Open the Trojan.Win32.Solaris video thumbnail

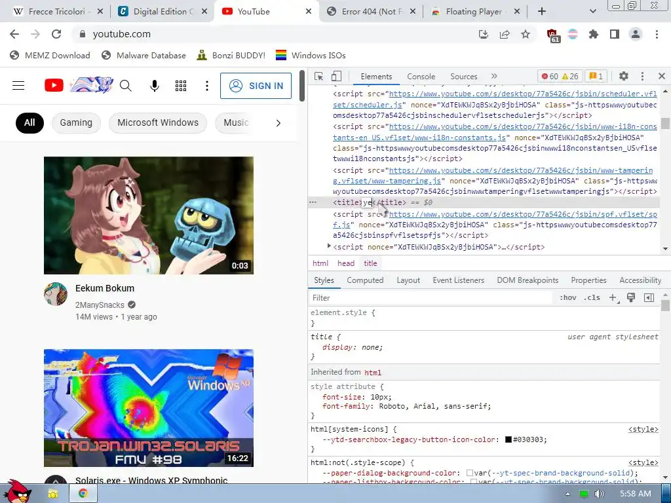click(x=149, y=408)
